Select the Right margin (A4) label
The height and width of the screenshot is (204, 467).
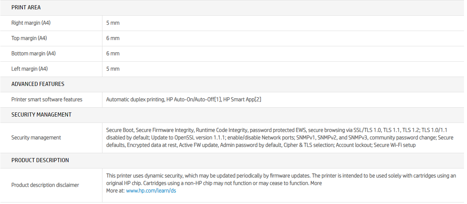[31, 23]
